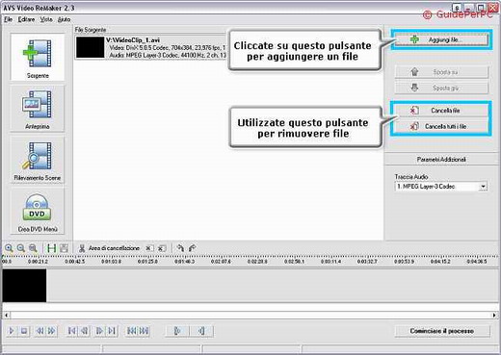Open the Vista menu

point(46,19)
